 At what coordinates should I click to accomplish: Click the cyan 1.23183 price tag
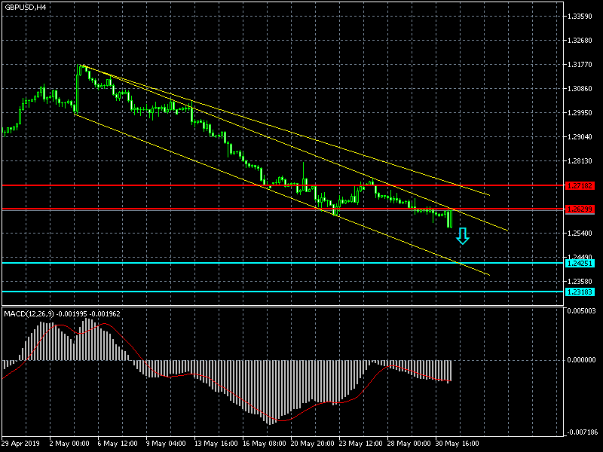point(580,292)
